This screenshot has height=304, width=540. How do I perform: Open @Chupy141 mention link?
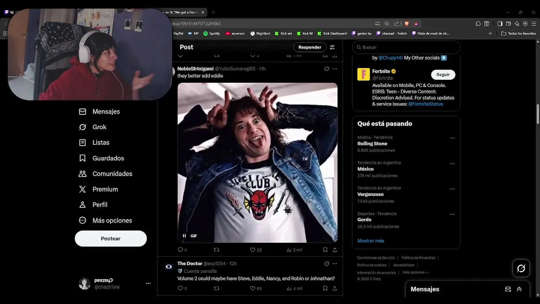[x=391, y=58]
